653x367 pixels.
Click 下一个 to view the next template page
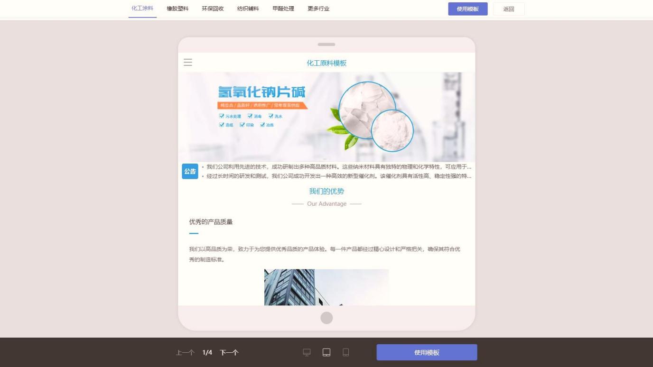click(229, 352)
